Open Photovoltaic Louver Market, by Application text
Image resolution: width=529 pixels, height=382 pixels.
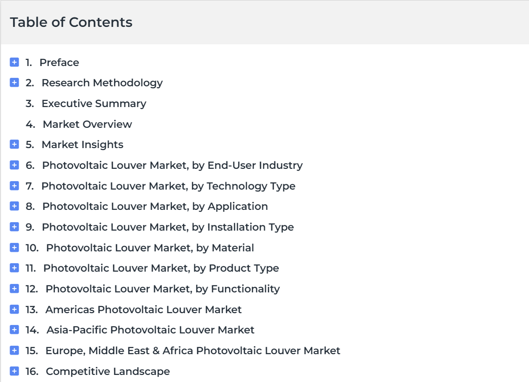[155, 207]
